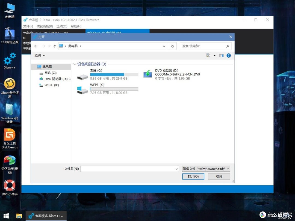This screenshot has width=295, height=221.
Task: Launch 微PE小助手 desktop icon
Action: (10, 187)
